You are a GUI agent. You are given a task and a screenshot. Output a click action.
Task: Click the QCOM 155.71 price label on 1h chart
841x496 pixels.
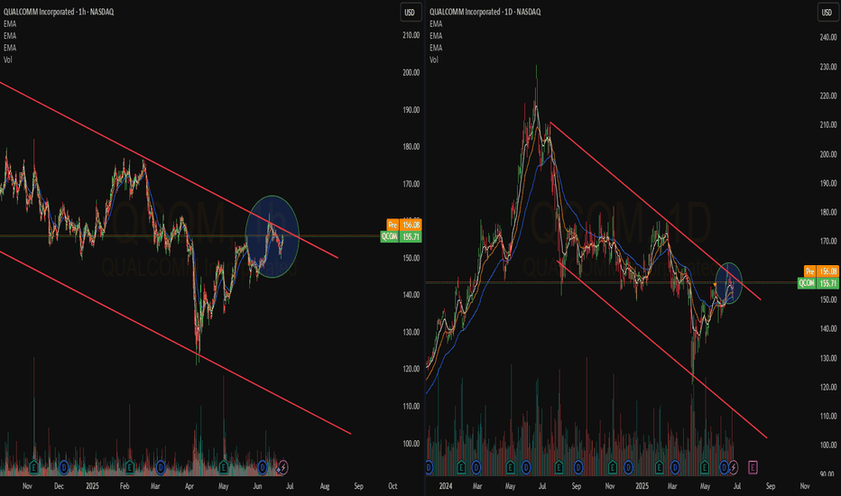(401, 236)
